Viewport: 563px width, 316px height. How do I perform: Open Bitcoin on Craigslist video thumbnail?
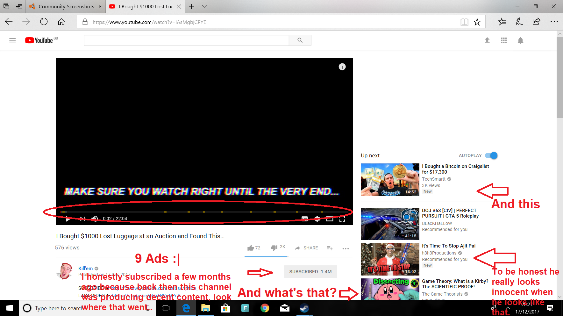[x=390, y=180]
